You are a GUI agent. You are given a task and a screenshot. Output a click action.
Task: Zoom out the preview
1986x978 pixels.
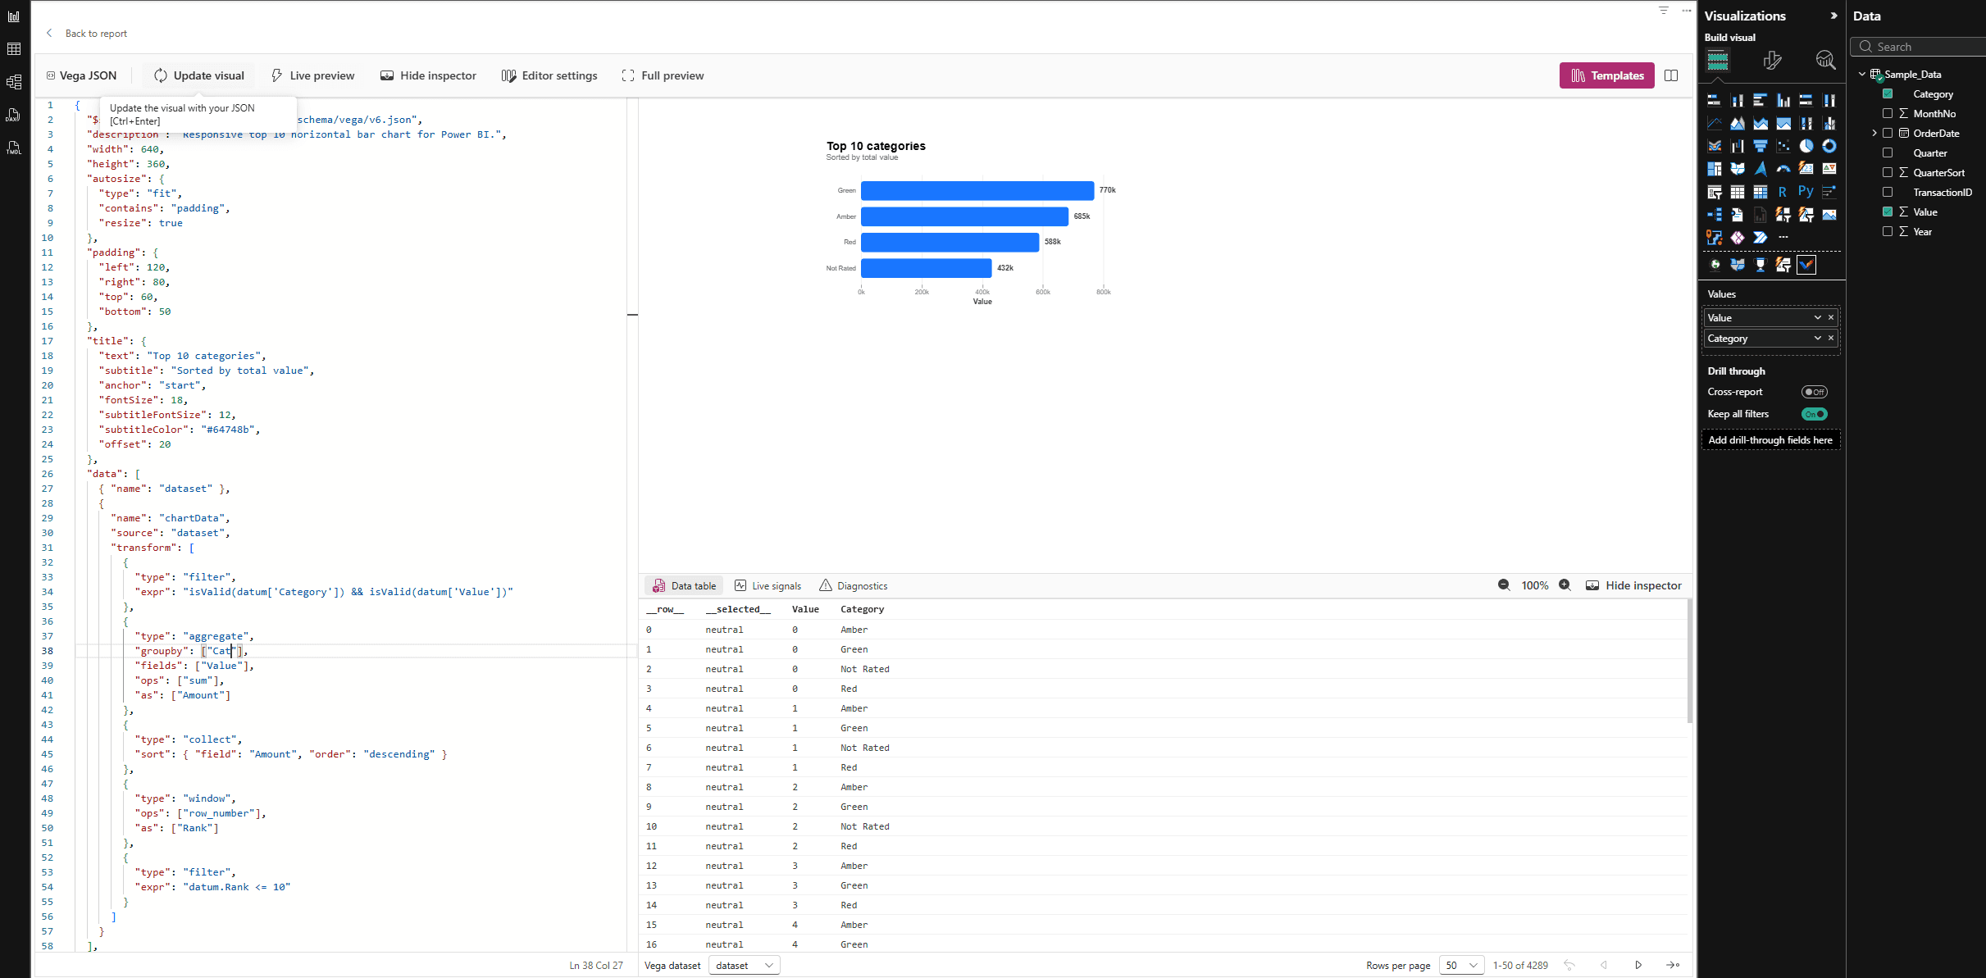1504,585
